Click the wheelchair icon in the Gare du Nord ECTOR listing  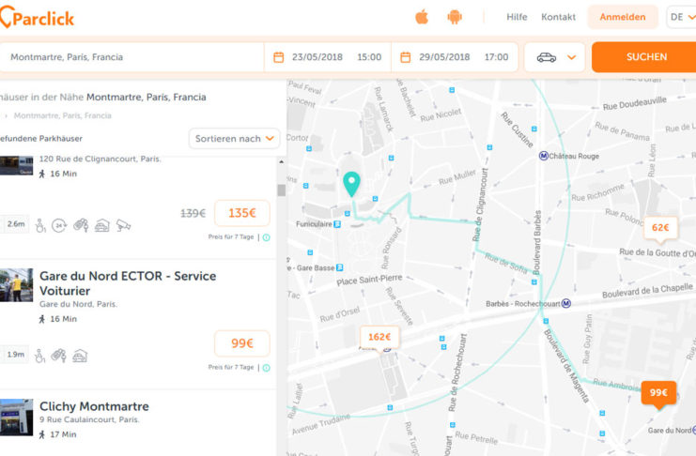tap(40, 356)
